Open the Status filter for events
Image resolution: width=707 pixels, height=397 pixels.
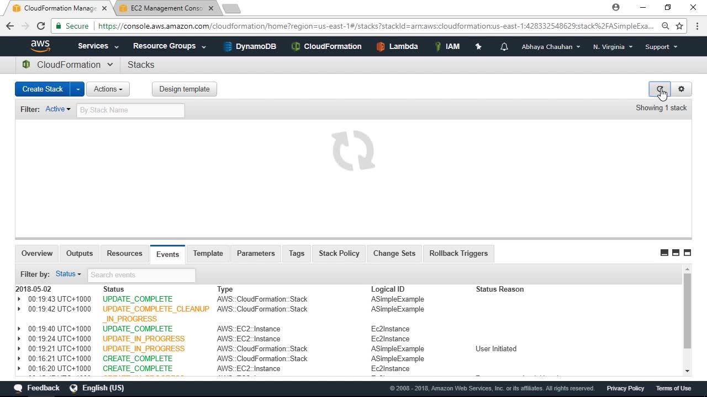(x=68, y=274)
